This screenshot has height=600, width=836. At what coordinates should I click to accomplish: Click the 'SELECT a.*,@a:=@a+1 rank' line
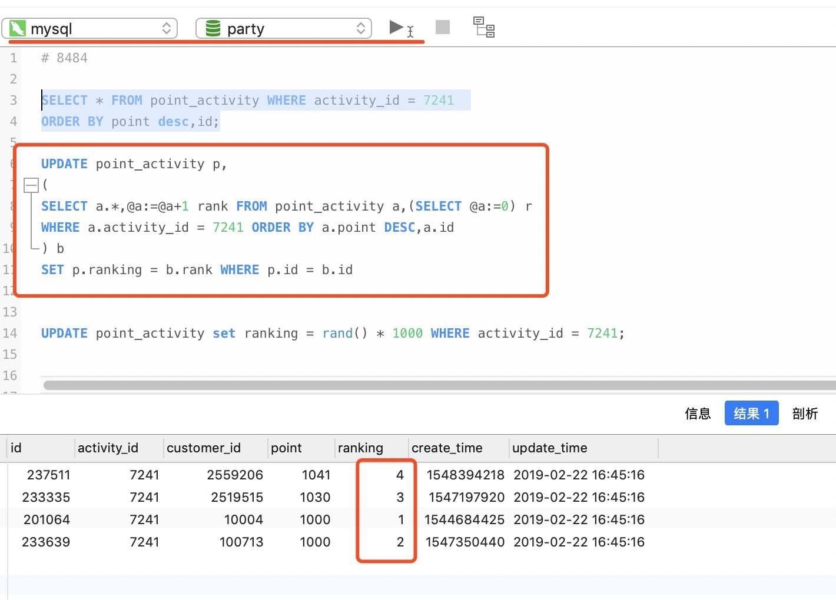coord(287,206)
